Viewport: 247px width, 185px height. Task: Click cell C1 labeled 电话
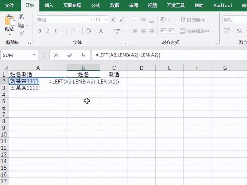point(114,74)
